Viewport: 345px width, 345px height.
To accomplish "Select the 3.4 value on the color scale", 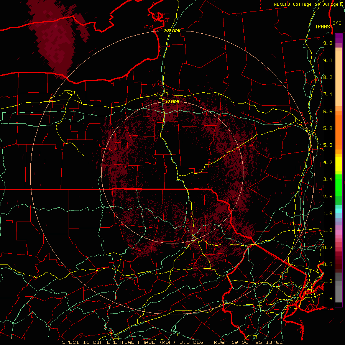I will (328, 179).
